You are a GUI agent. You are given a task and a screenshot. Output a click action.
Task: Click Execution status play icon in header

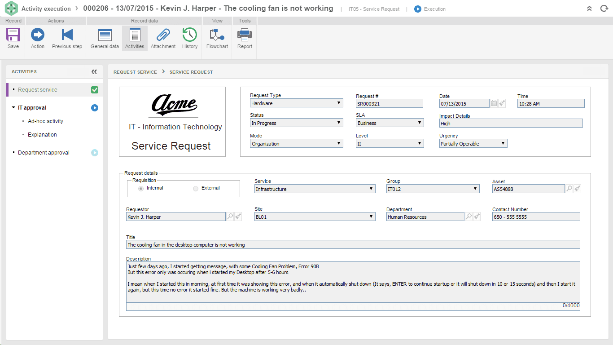point(418,9)
